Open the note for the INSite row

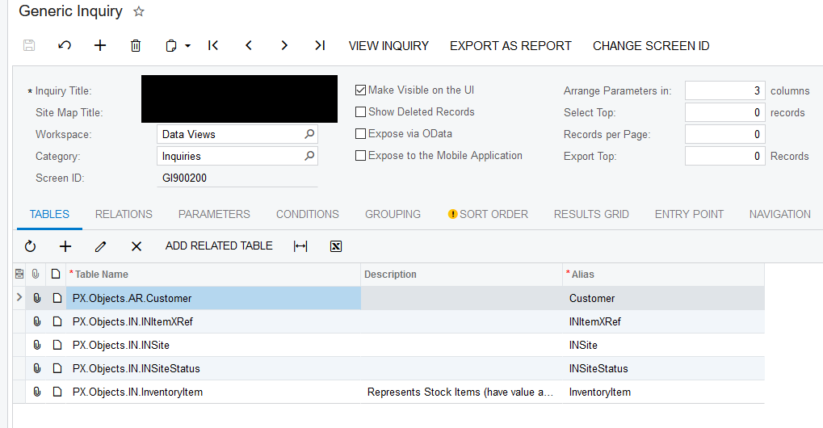pos(57,345)
